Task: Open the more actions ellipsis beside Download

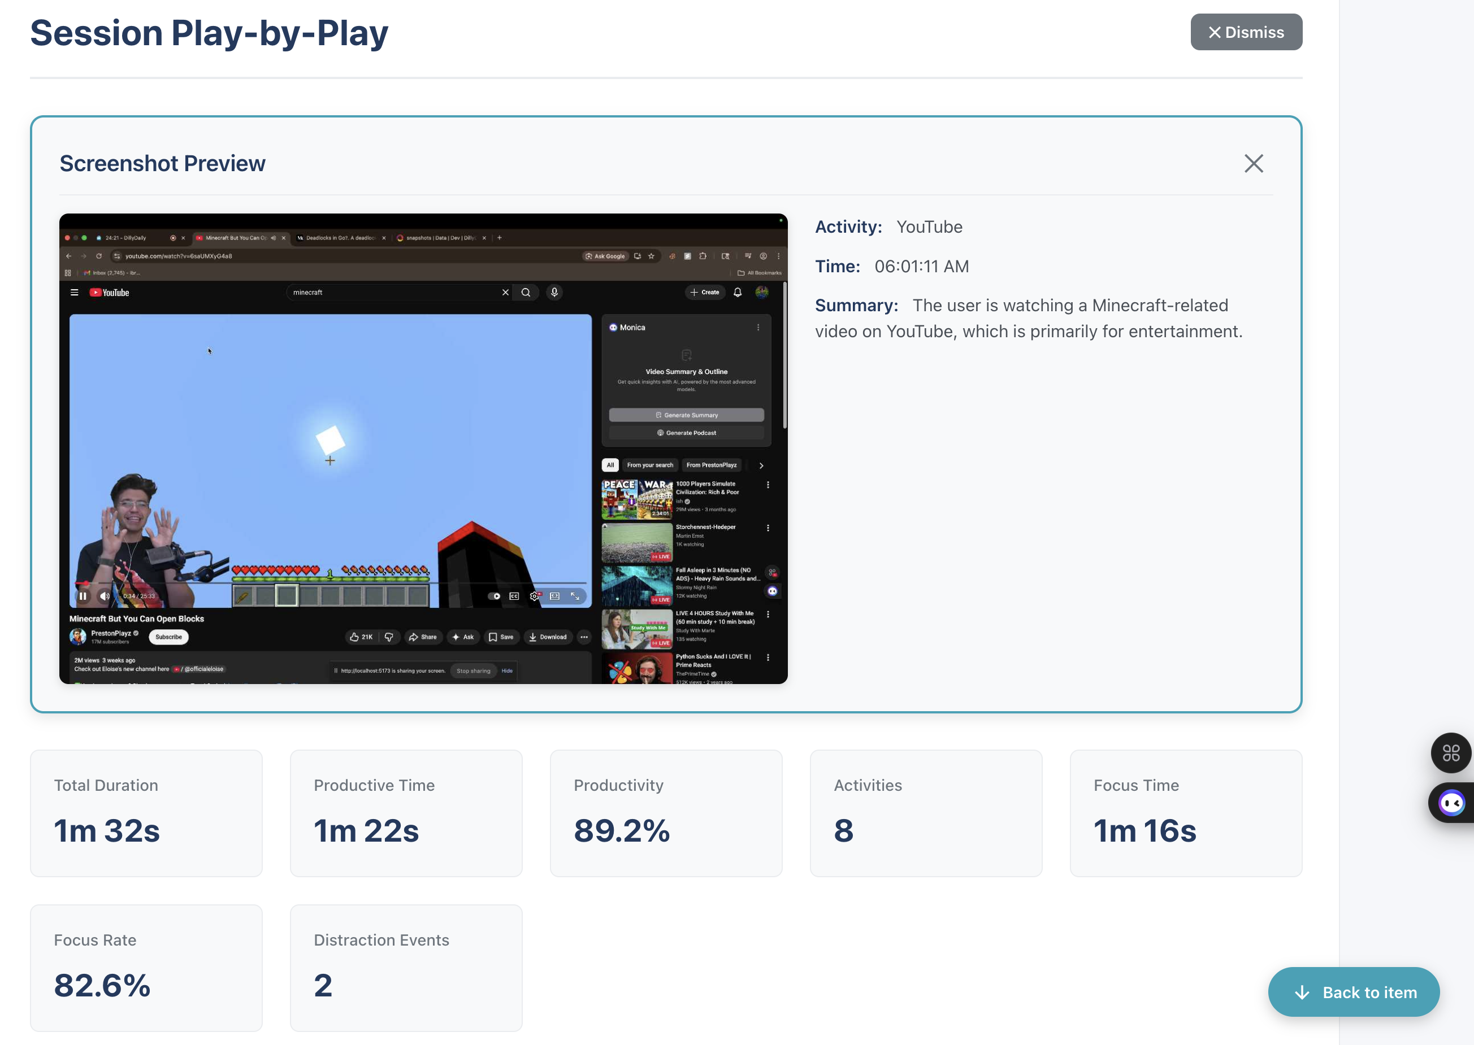Action: pyautogui.click(x=584, y=637)
